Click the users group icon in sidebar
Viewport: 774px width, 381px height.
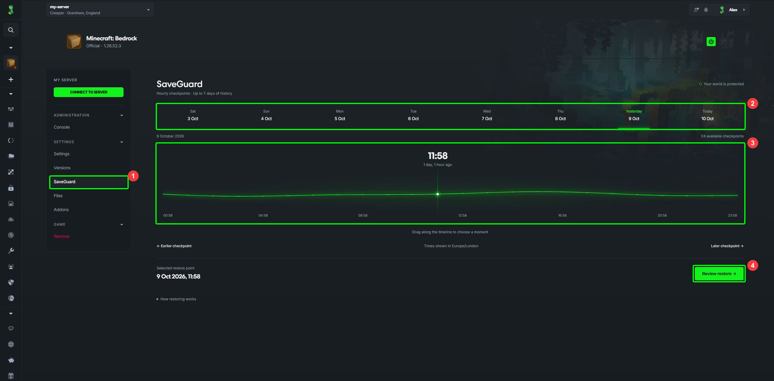click(x=11, y=267)
